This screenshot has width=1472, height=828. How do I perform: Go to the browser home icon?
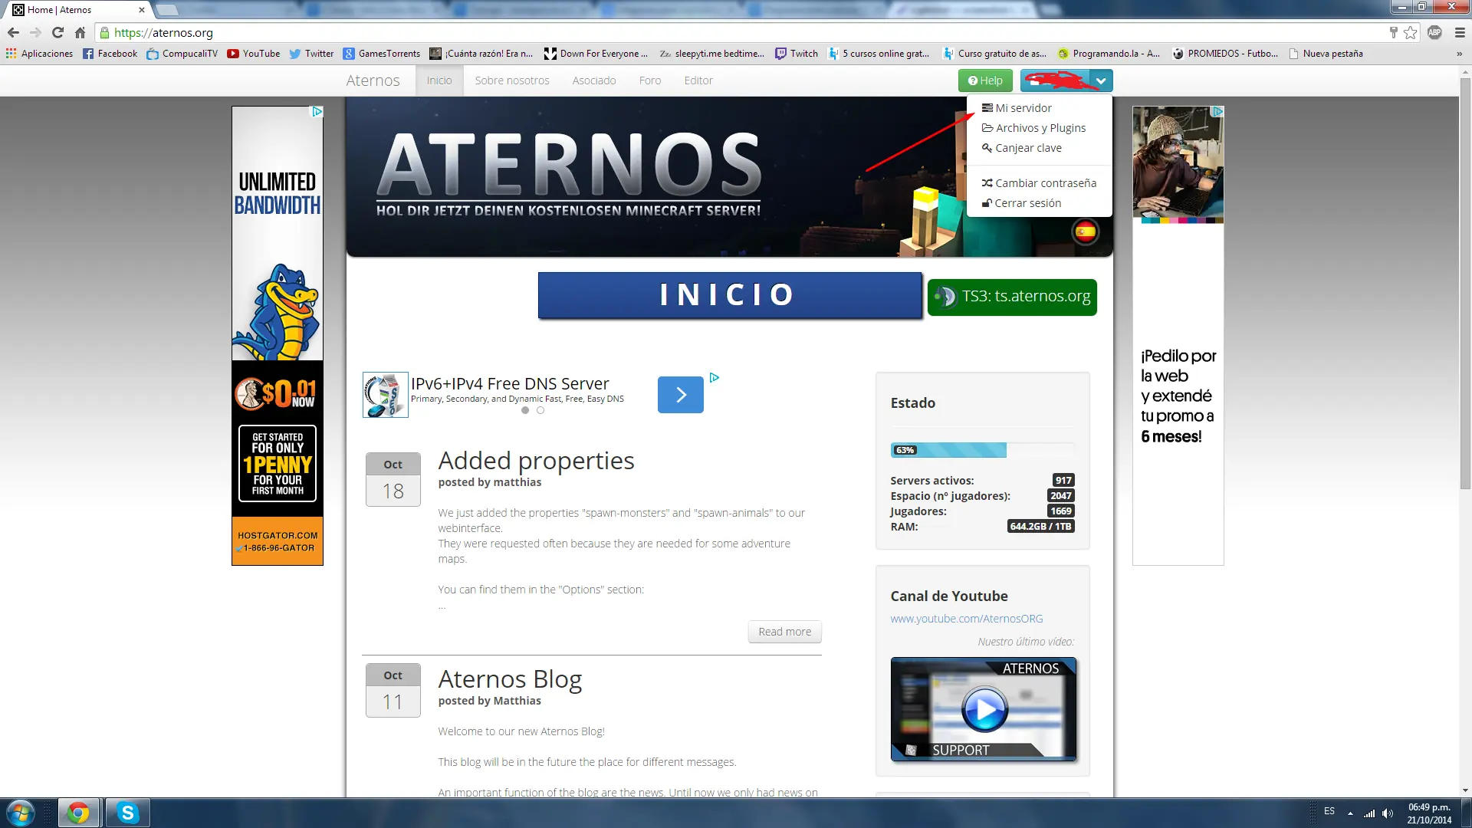pyautogui.click(x=80, y=32)
